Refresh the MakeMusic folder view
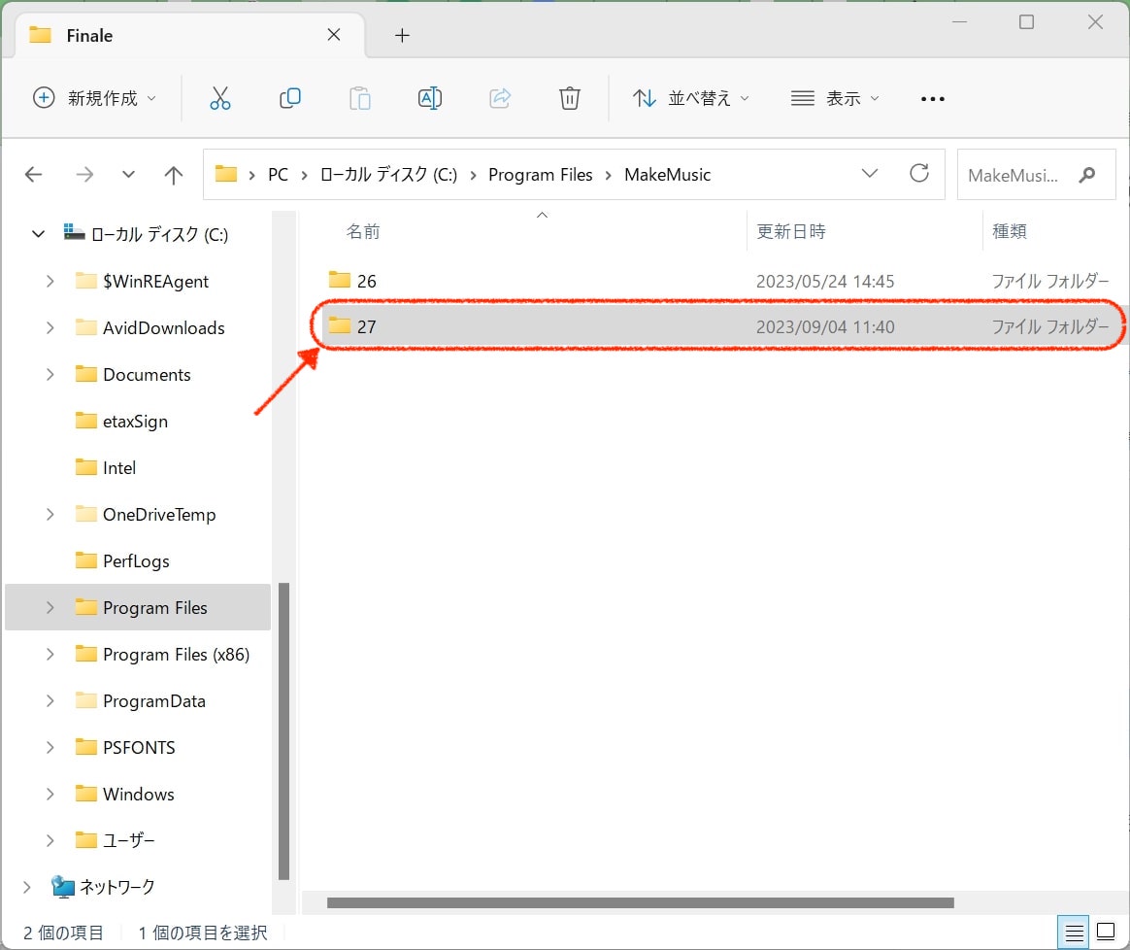Image resolution: width=1130 pixels, height=950 pixels. (x=918, y=174)
